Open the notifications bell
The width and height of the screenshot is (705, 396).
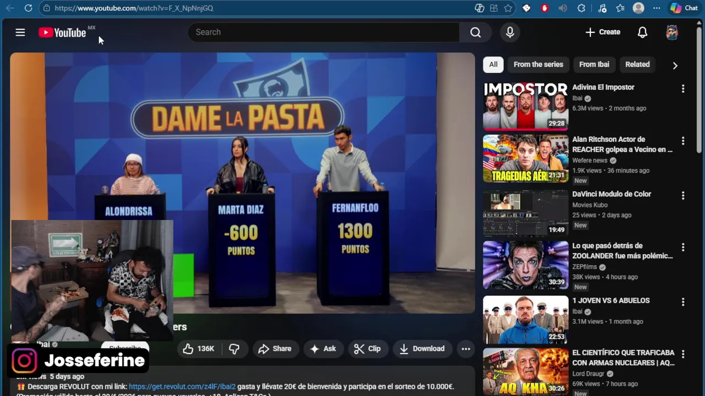pyautogui.click(x=642, y=32)
